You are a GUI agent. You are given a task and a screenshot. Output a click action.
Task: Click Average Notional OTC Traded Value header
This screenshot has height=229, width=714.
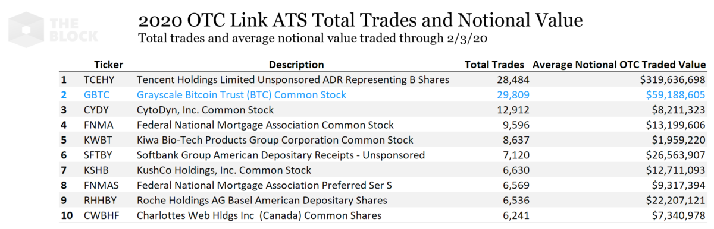tap(619, 65)
